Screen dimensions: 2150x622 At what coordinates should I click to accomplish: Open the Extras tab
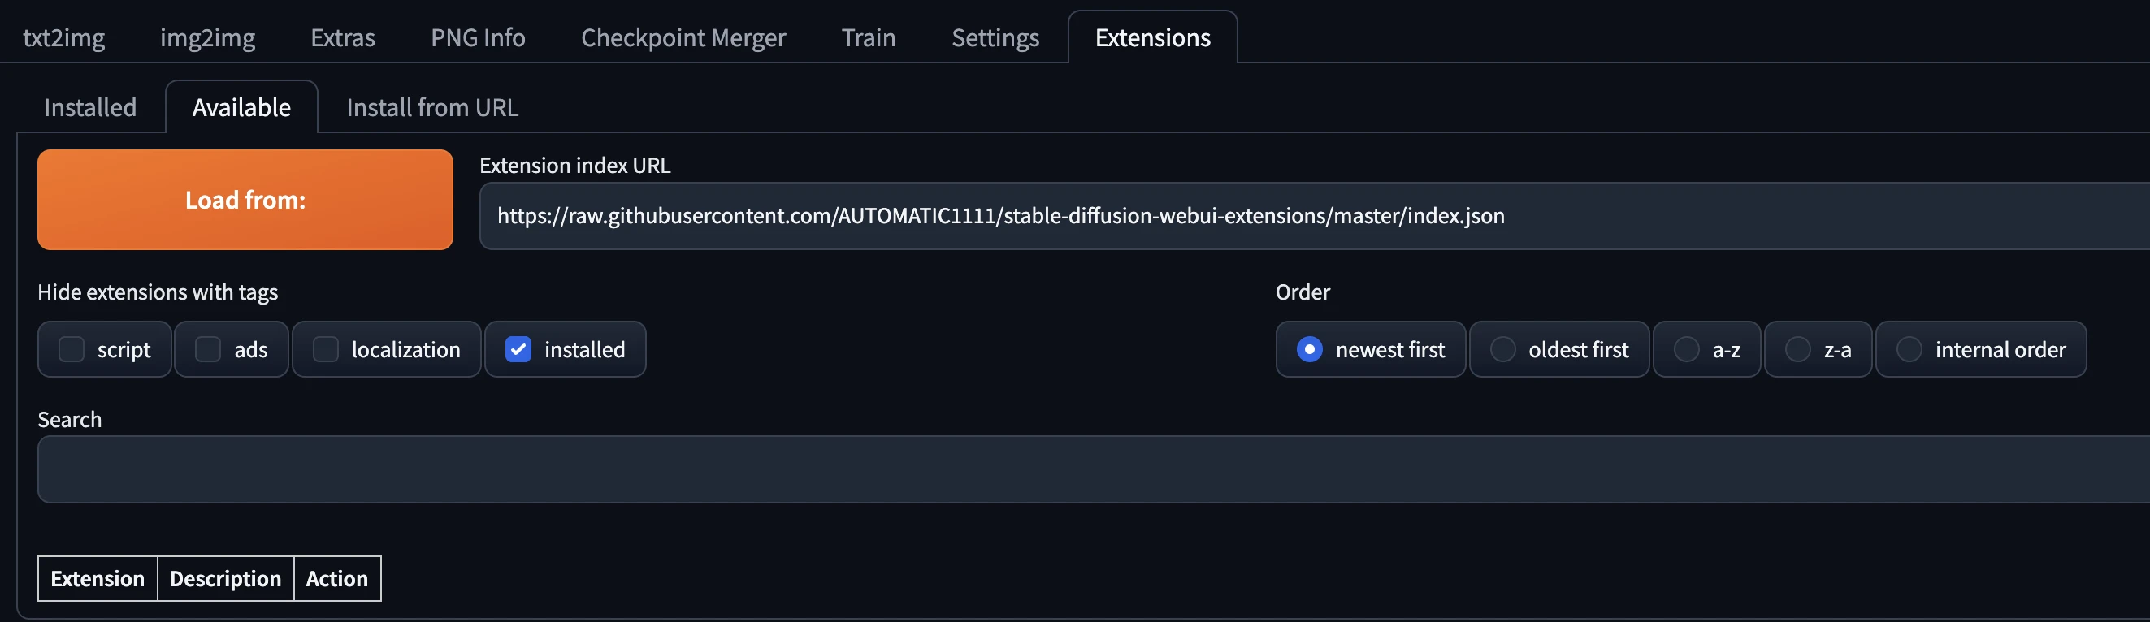click(x=342, y=37)
